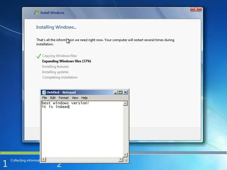The image size is (227, 170).
Task: Open the File menu in Notepad
Action: coord(45,98)
